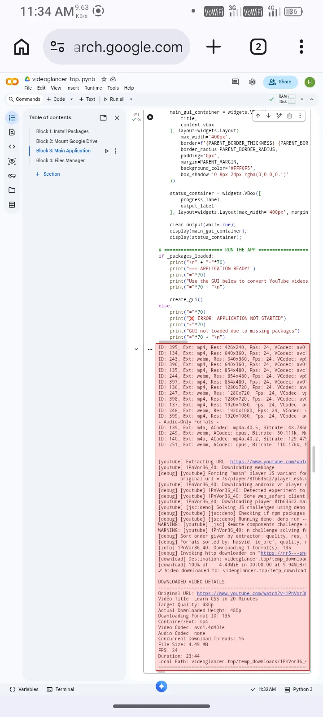The width and height of the screenshot is (323, 717).
Task: Open the Gemini AI assistant button
Action: (x=161, y=686)
